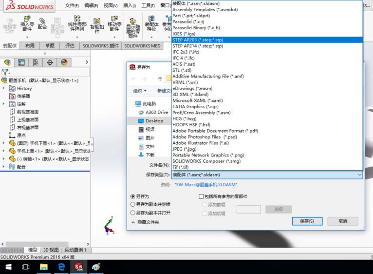Click the prefix/suffix text input field

249,210
